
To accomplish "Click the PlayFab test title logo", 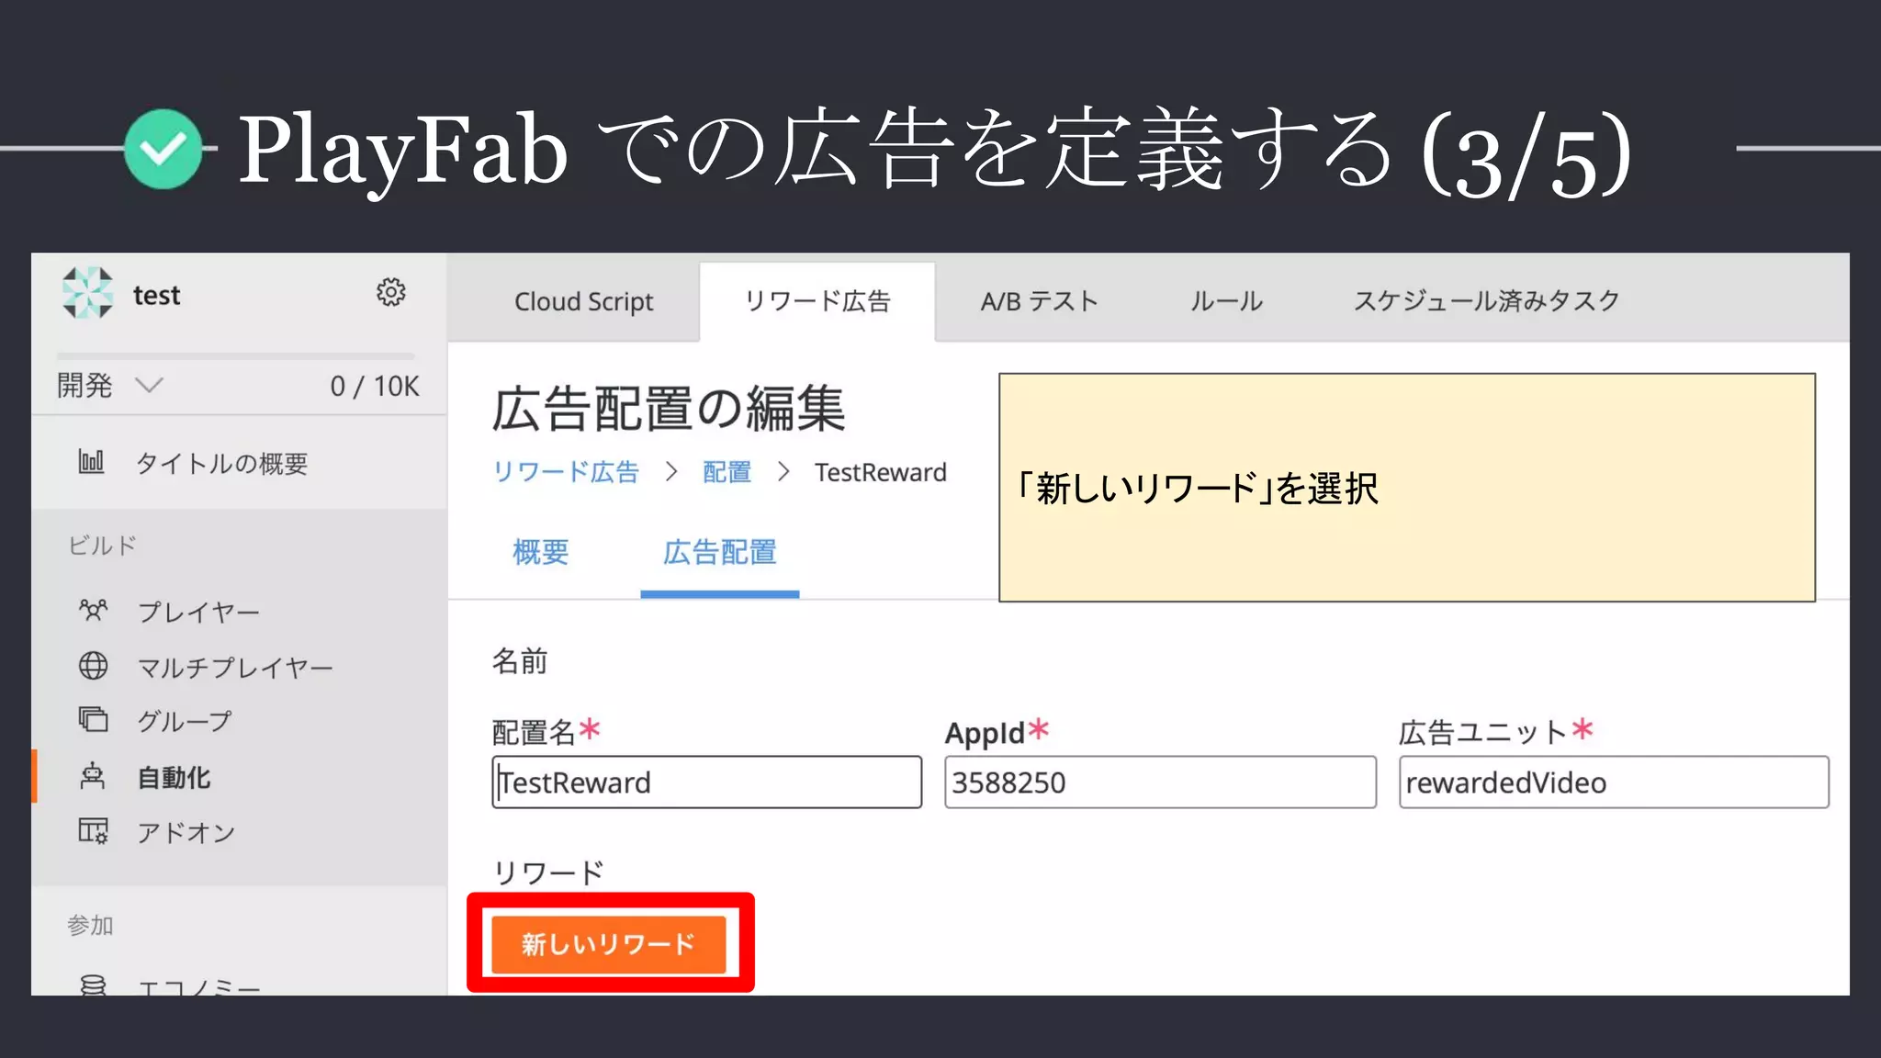I will [88, 293].
